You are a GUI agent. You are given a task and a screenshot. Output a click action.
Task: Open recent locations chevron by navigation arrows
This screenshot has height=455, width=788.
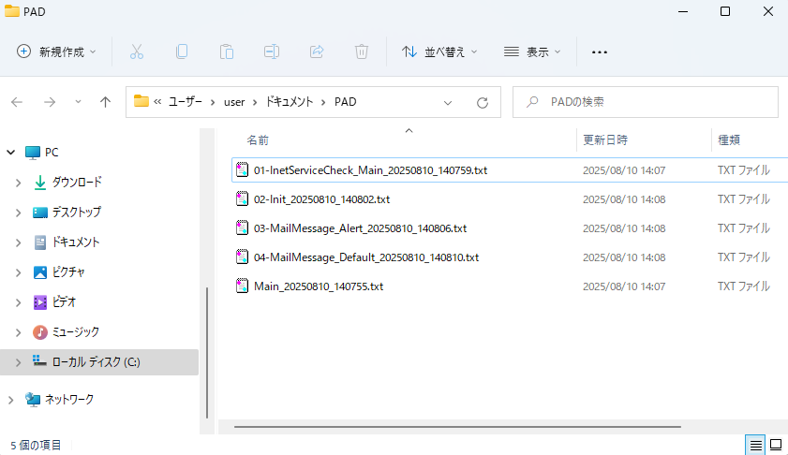tap(78, 102)
